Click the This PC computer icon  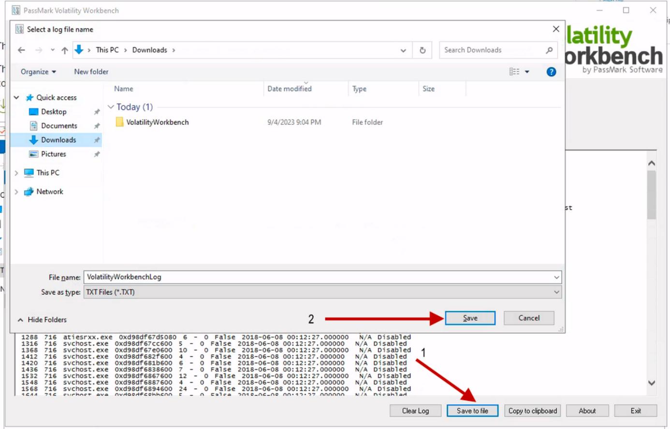pyautogui.click(x=29, y=173)
